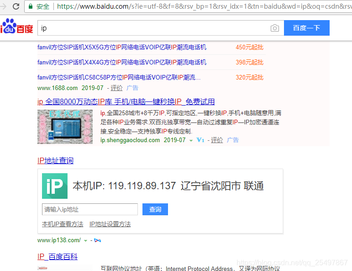Open the E变代理 ad thumbnail image

tap(65, 127)
